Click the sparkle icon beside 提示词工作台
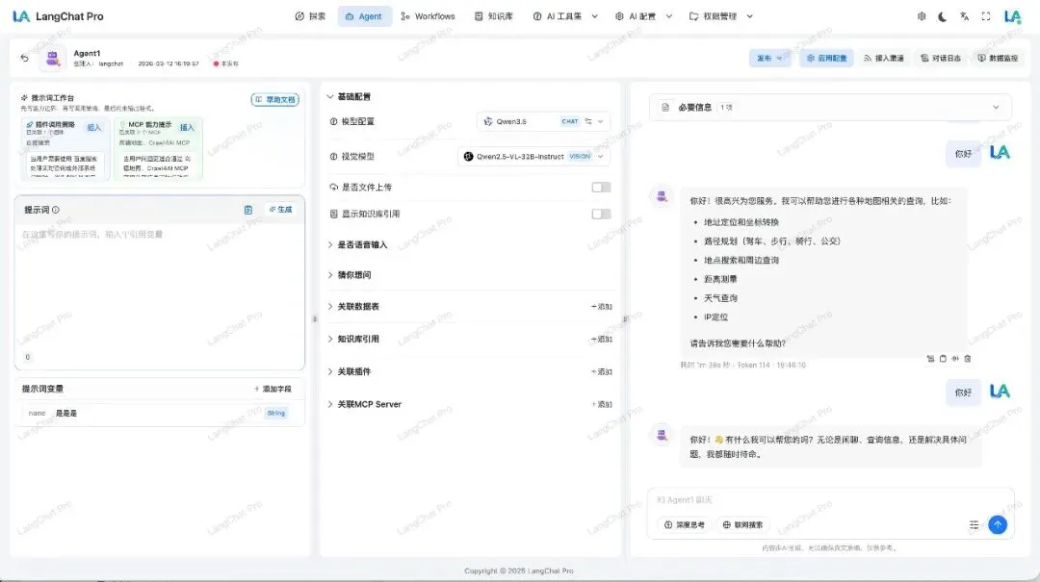Viewport: 1040px width, 582px height. pyautogui.click(x=24, y=97)
